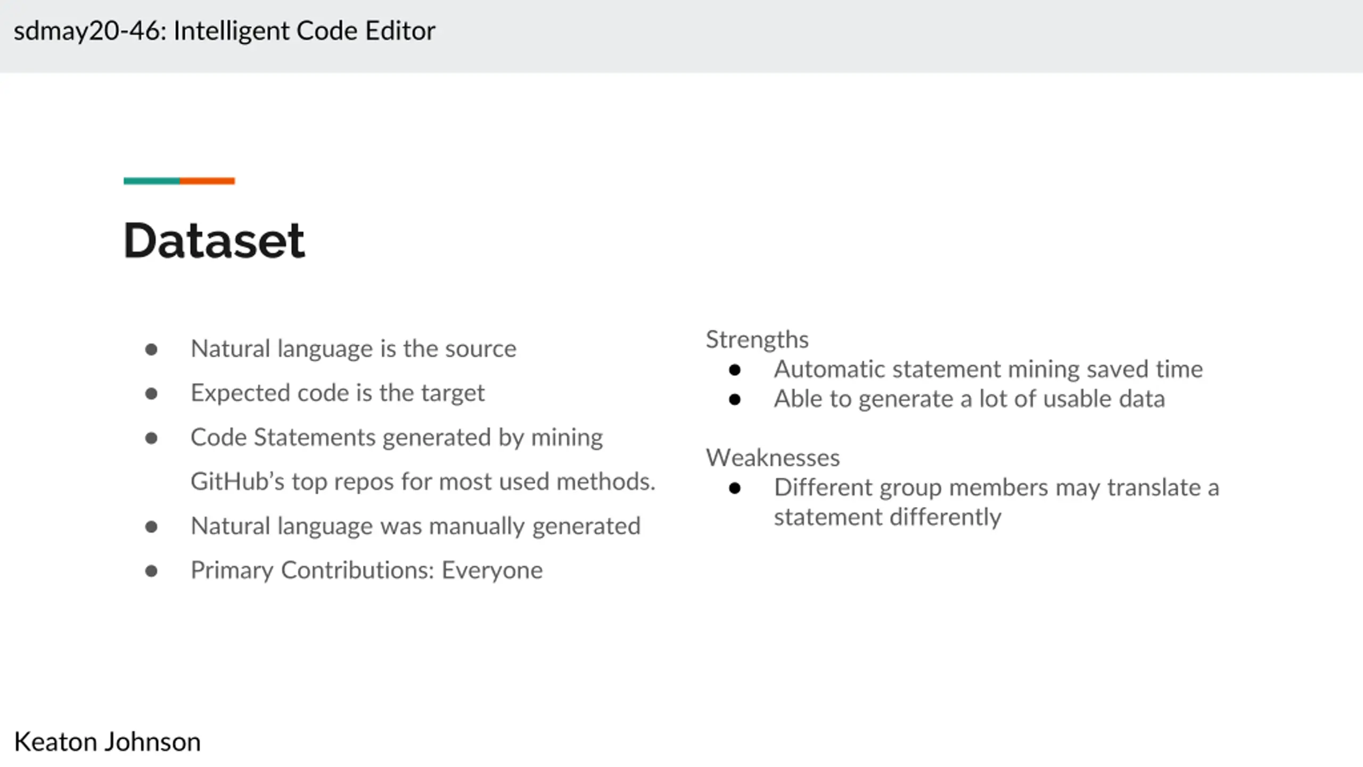Click the bullet dot beside 'Primary Contributions'
Viewport: 1363px width, 767px height.
coord(151,571)
